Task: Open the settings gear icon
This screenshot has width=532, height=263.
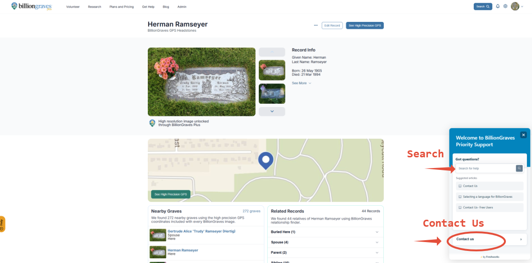Action: (505, 6)
